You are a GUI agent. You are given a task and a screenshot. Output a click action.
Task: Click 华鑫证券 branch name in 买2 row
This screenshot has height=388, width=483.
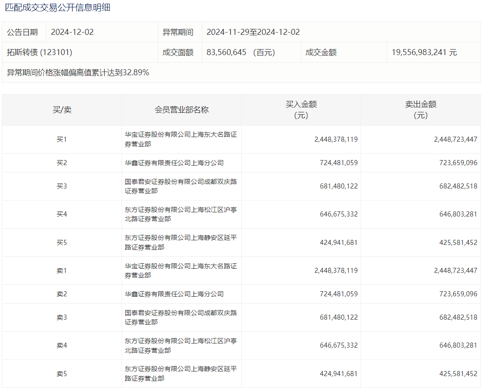point(174,163)
